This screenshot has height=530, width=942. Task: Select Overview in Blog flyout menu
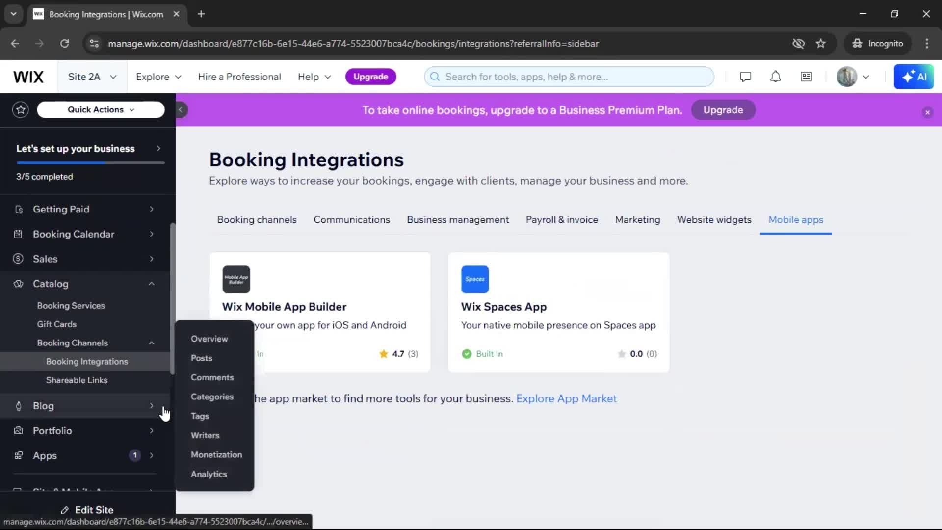209,339
